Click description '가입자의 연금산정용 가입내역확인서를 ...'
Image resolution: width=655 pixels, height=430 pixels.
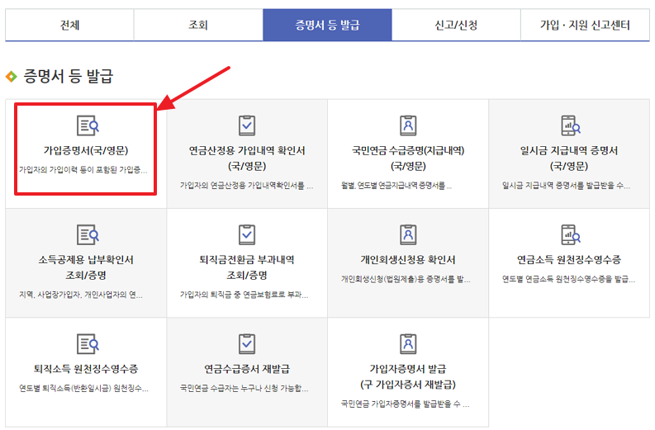(246, 186)
